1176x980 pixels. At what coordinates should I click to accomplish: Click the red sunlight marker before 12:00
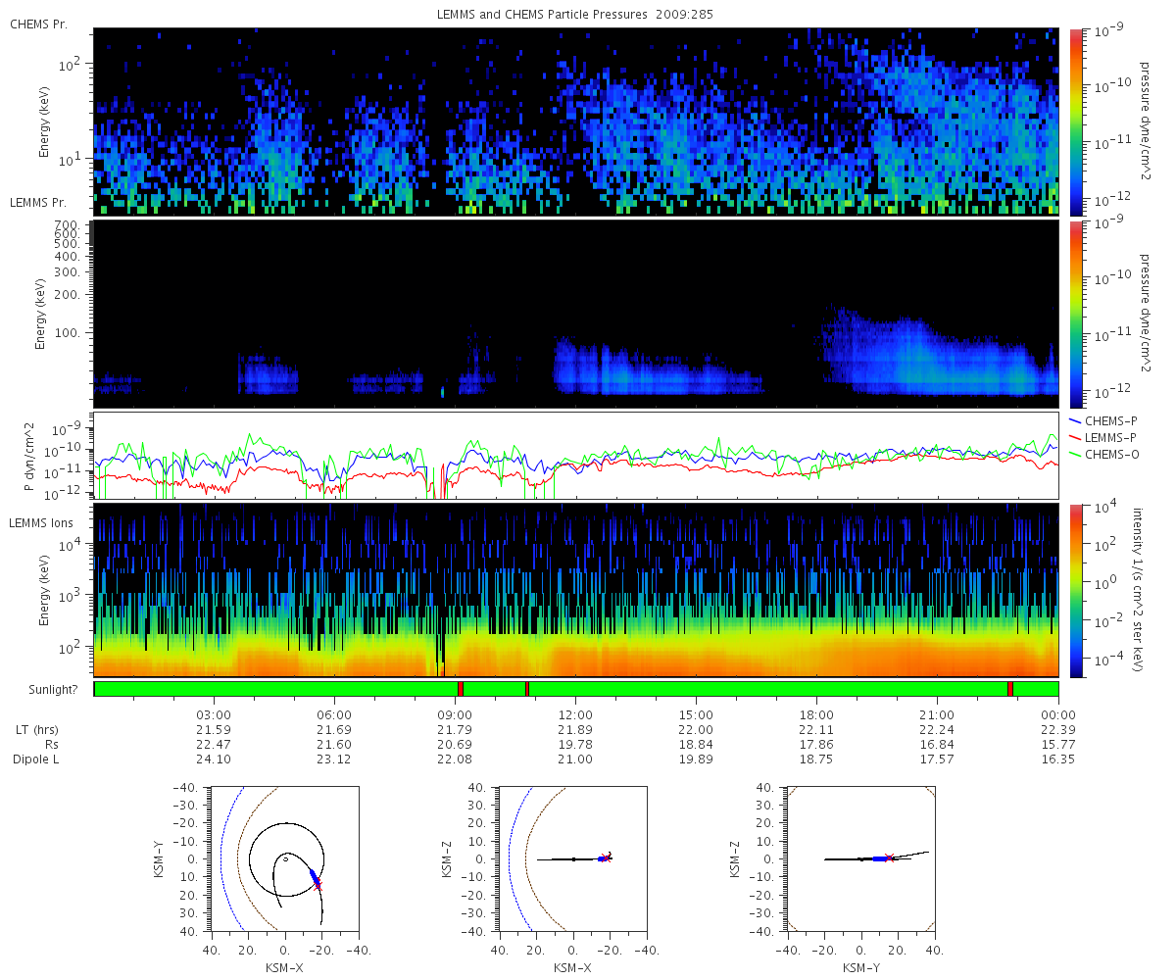[x=527, y=689]
